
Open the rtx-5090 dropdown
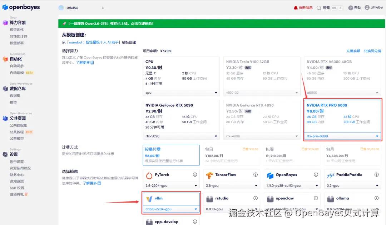(x=181, y=136)
